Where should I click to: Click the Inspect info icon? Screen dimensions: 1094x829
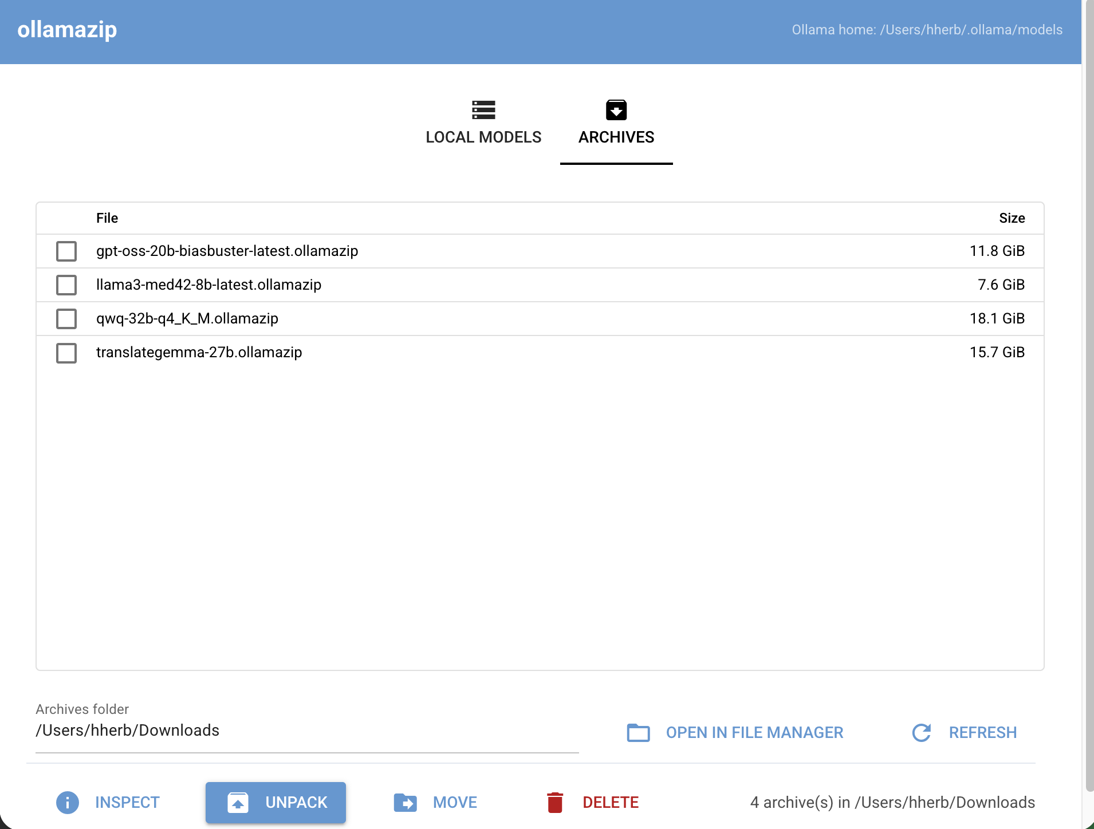[x=68, y=803]
